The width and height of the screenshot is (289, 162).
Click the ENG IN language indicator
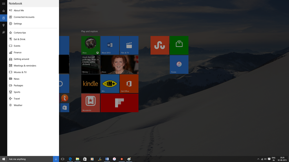pyautogui.click(x=273, y=159)
